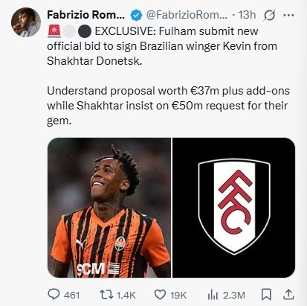Click the blue verified badge
Image resolution: width=307 pixels, height=306 pixels.
pos(136,16)
